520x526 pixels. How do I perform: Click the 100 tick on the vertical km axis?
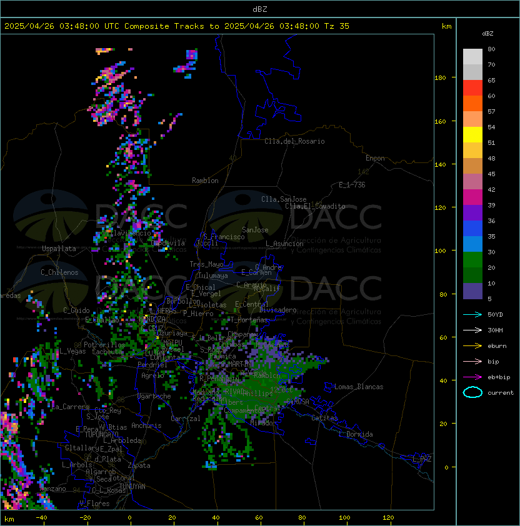tap(440, 251)
